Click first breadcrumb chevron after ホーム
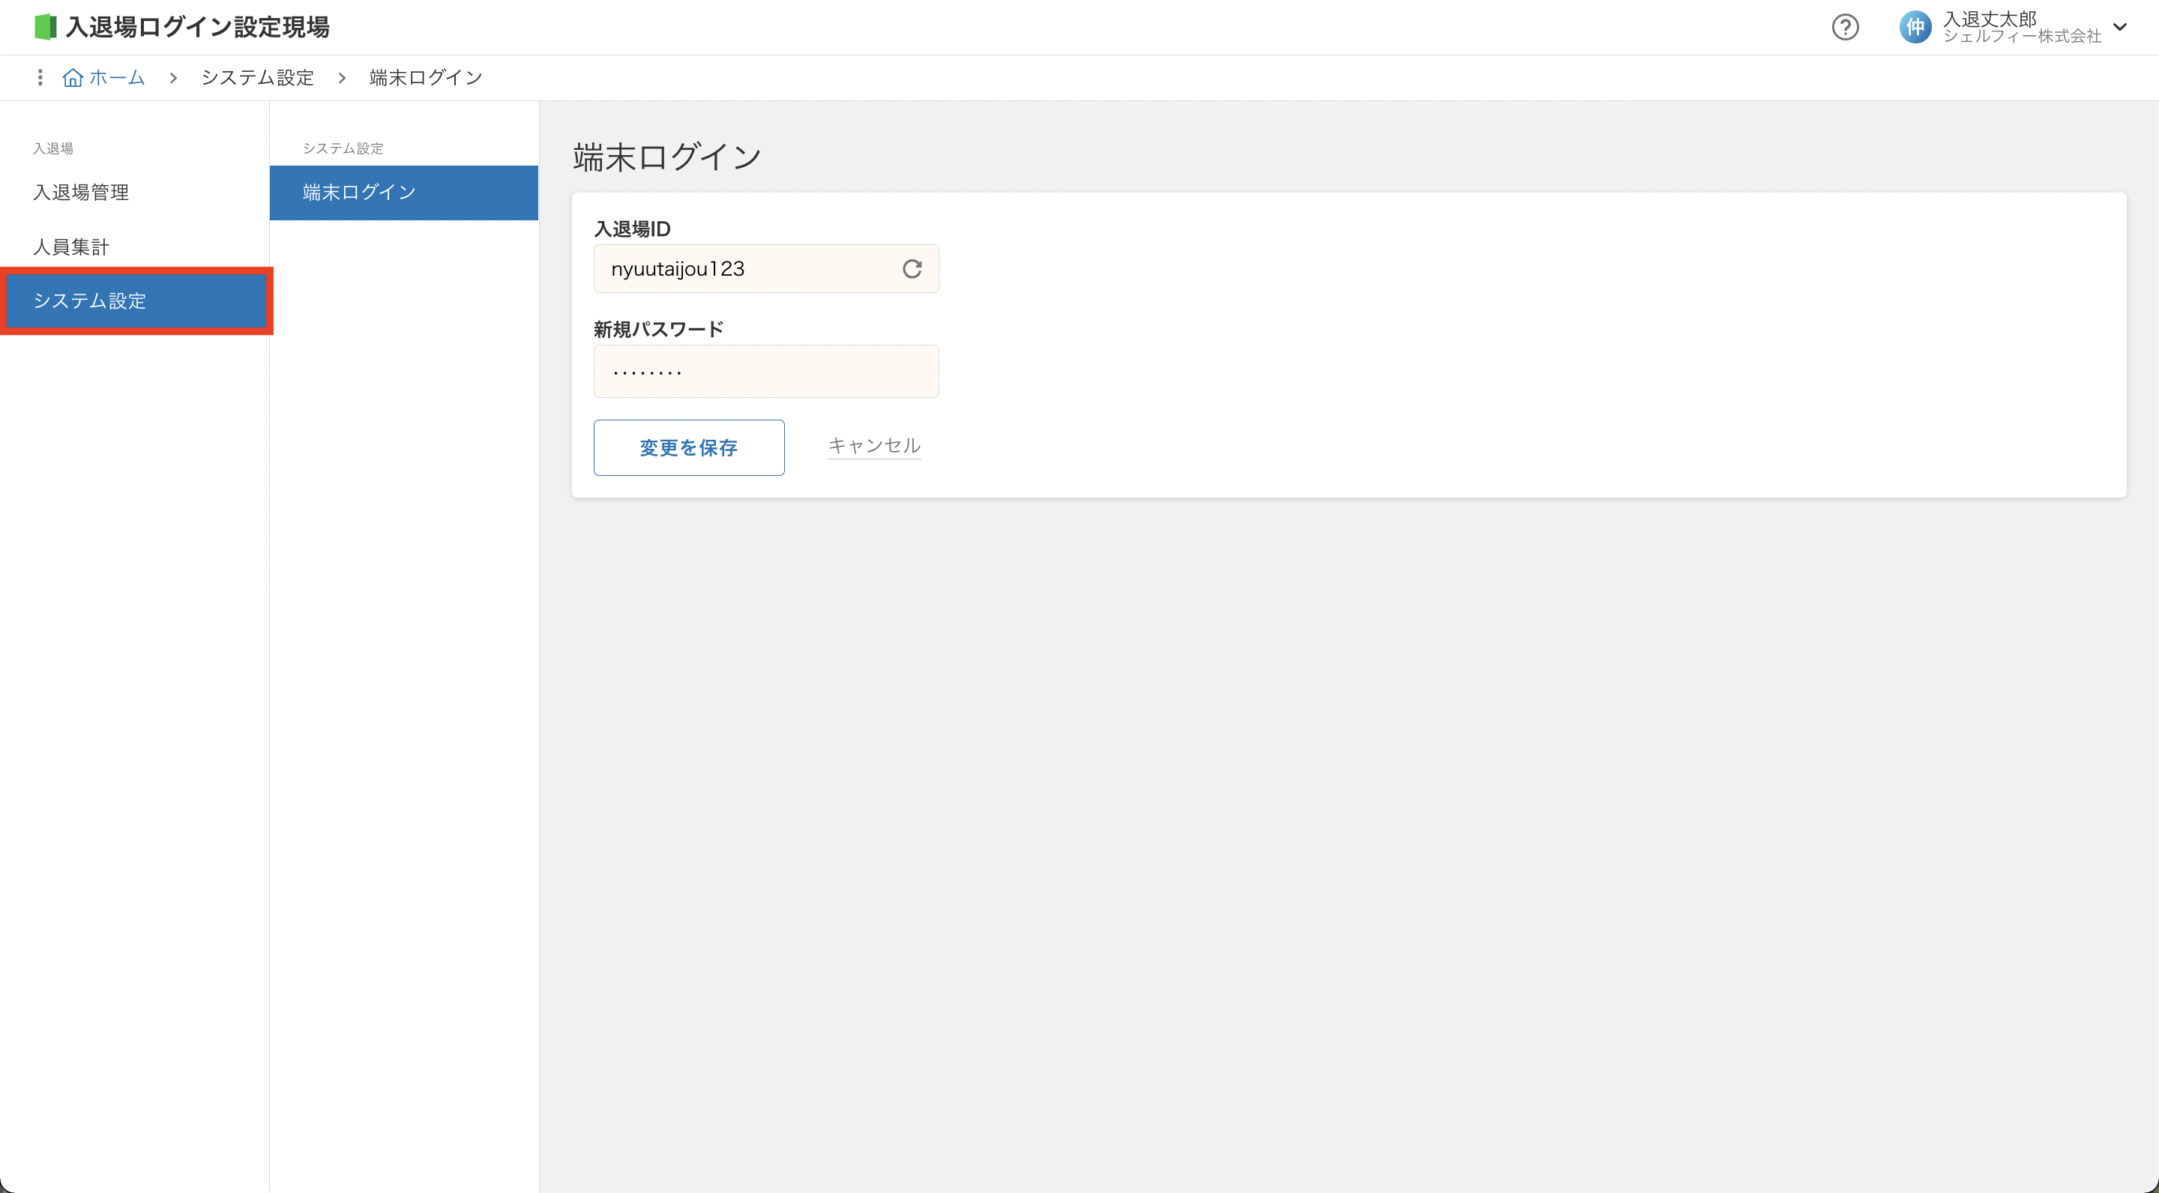This screenshot has height=1193, width=2159. tap(173, 78)
